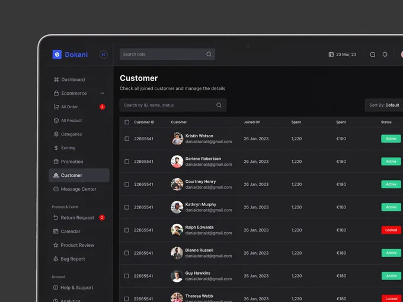Open the All Order menu item
The image size is (403, 302).
pyautogui.click(x=78, y=107)
